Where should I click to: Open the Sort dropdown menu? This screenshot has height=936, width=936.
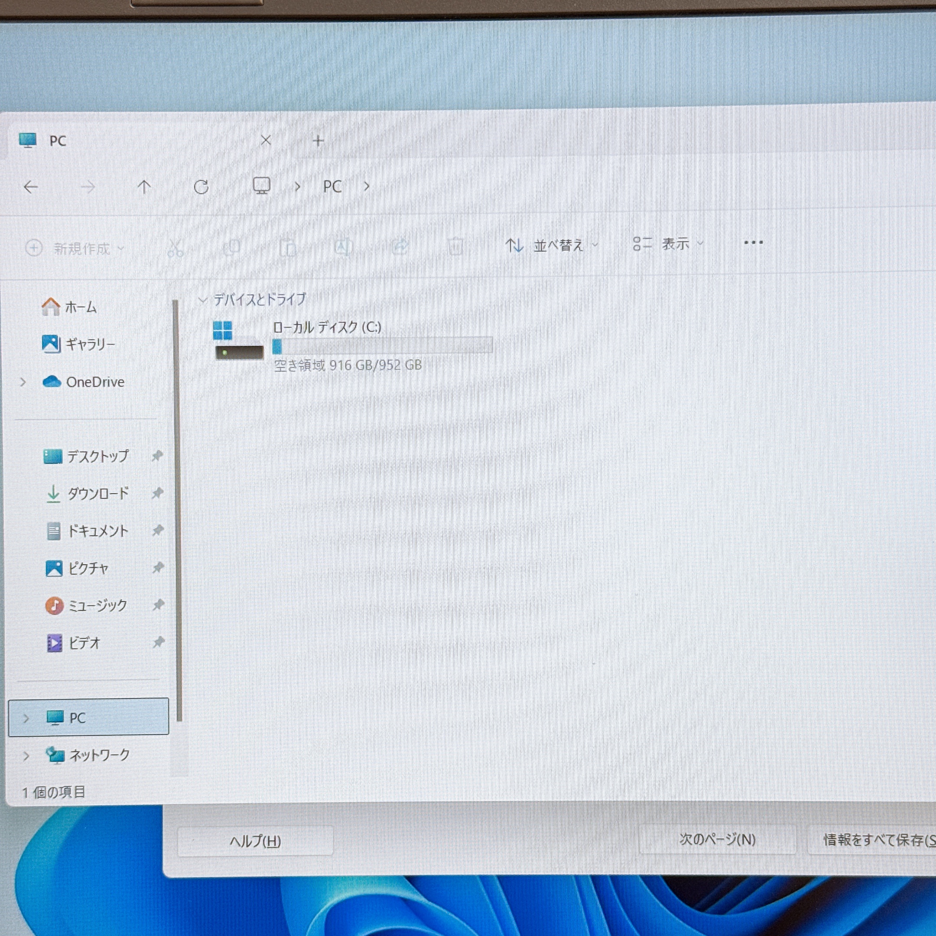pos(552,246)
